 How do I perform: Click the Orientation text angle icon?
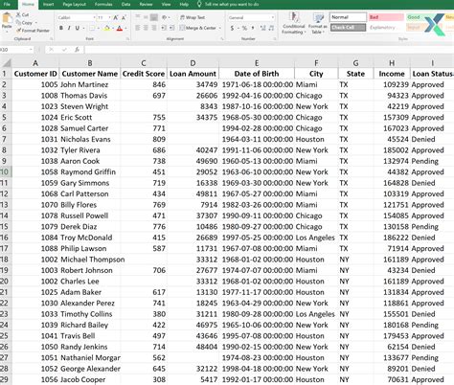165,17
